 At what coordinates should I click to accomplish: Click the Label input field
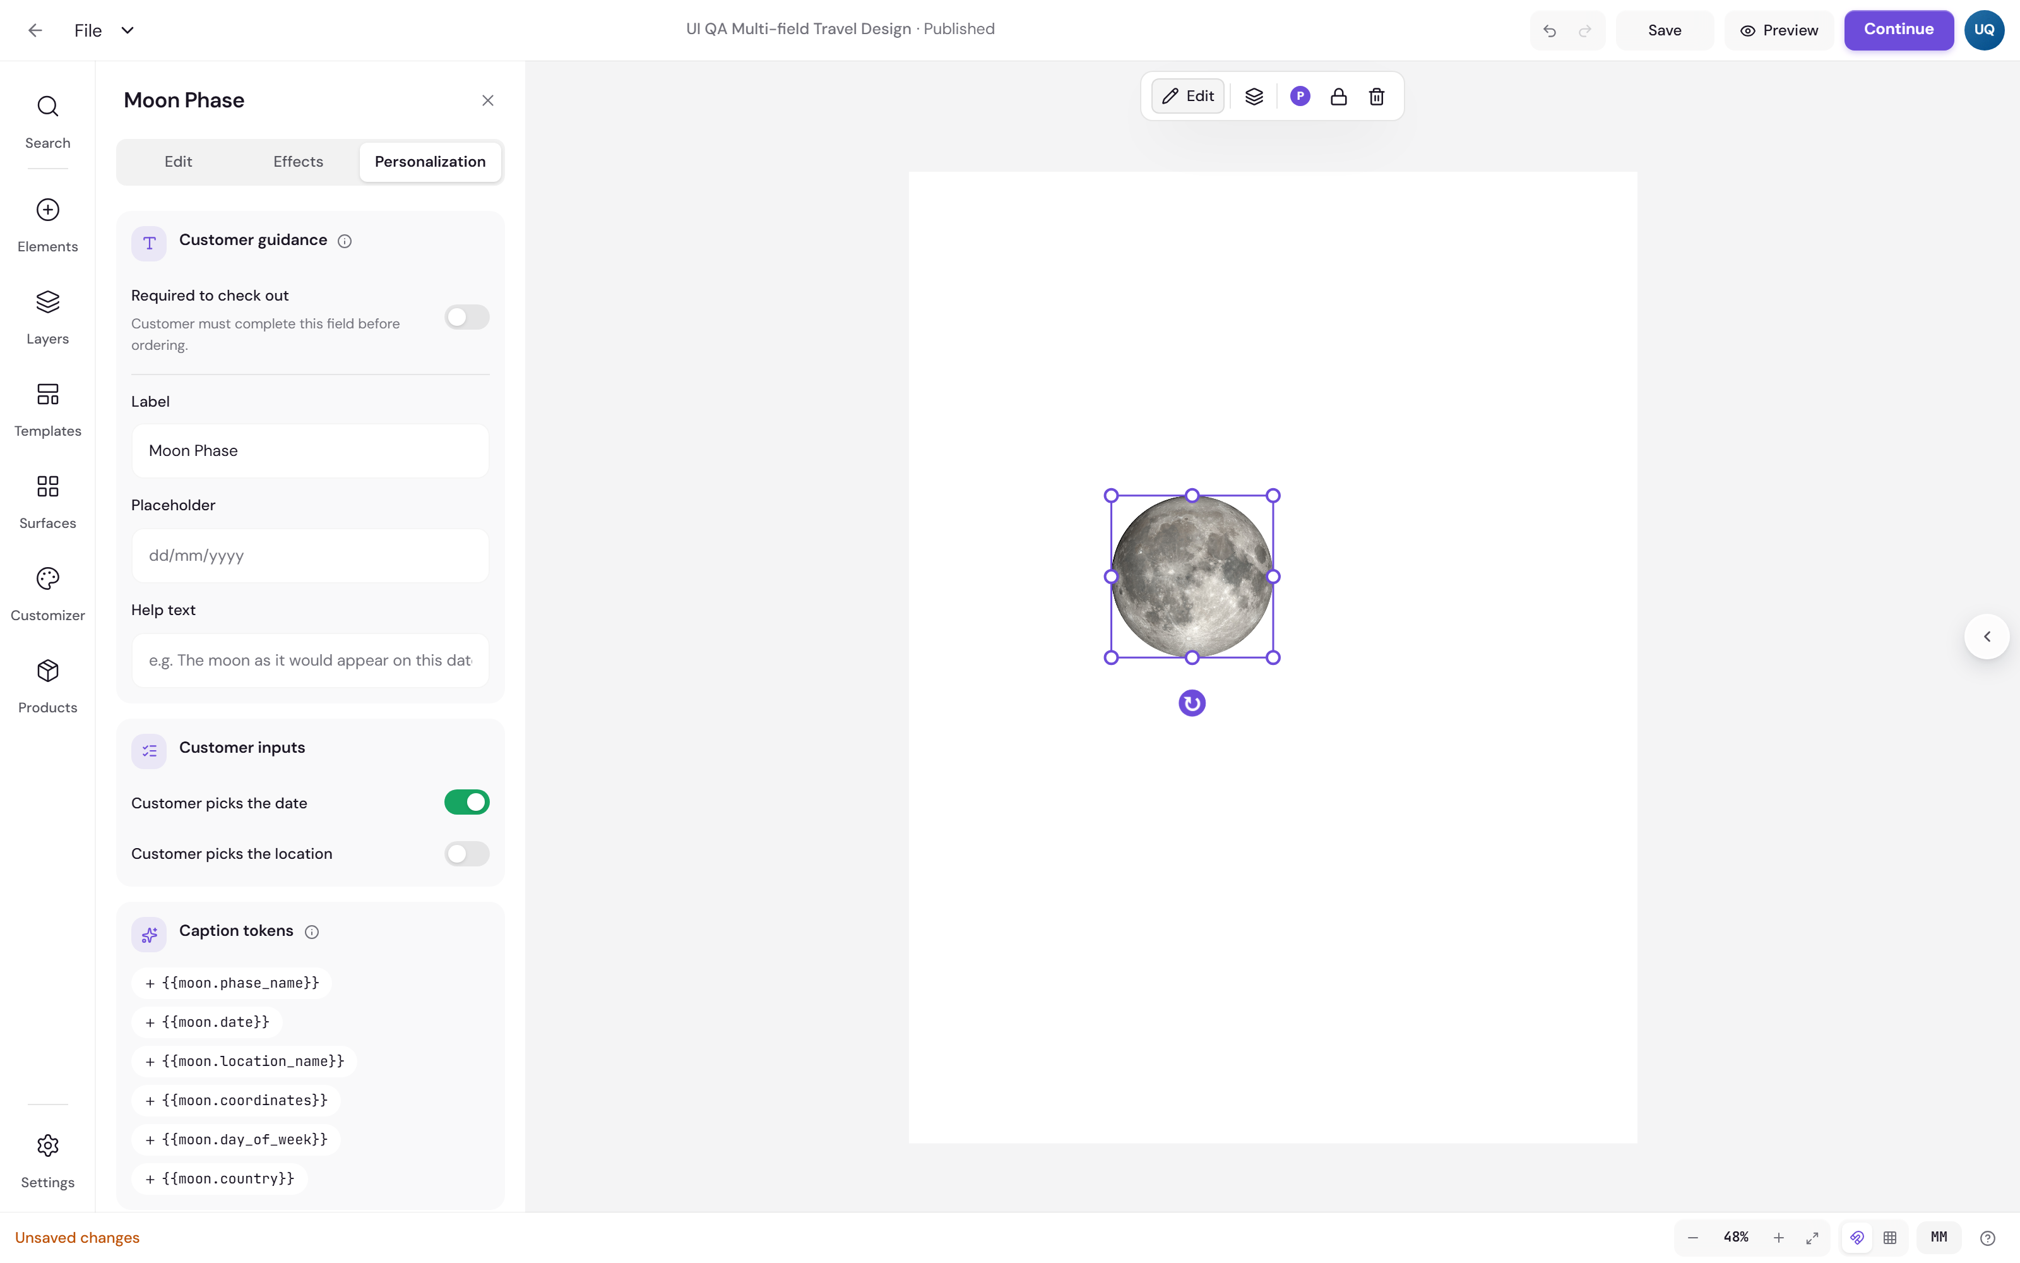pyautogui.click(x=311, y=451)
